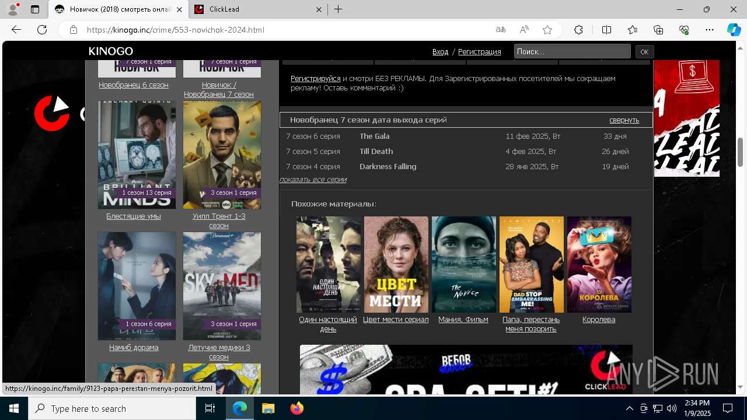The height and width of the screenshot is (420, 747).
Task: Open the Вход login link
Action: tap(441, 52)
